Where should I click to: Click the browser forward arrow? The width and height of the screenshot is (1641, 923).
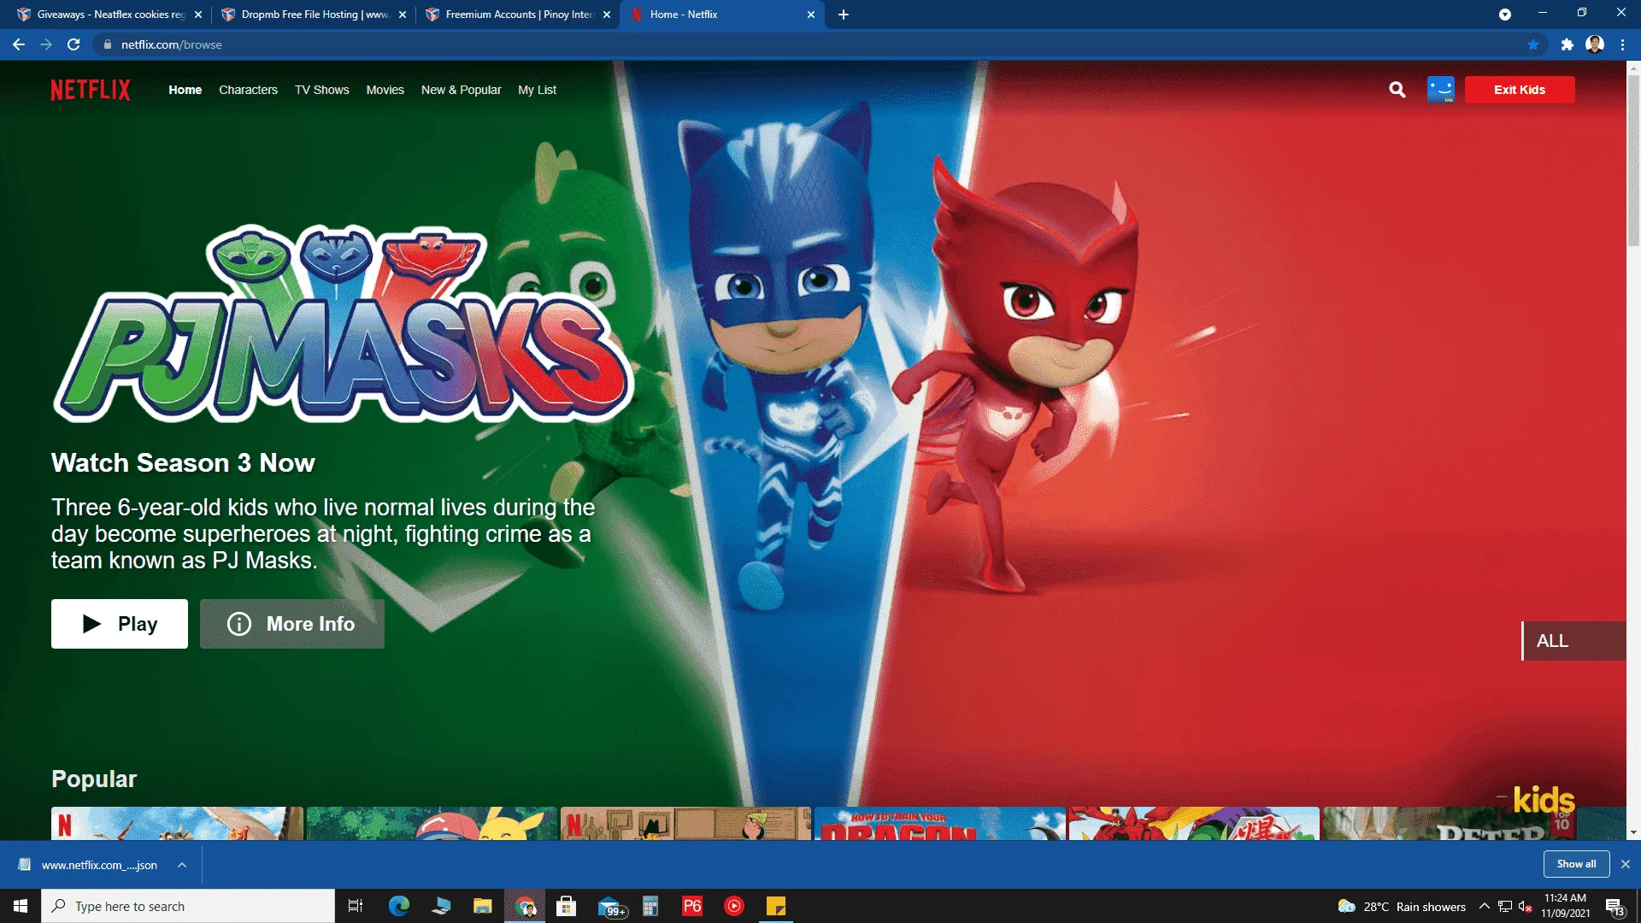click(x=46, y=44)
